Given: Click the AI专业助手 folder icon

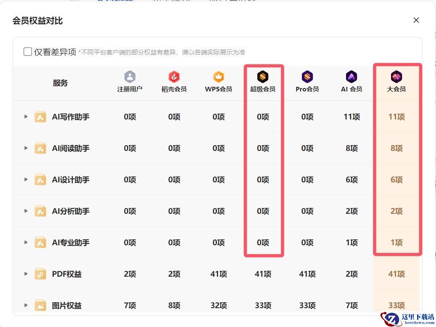Looking at the screenshot, I should pyautogui.click(x=40, y=242).
